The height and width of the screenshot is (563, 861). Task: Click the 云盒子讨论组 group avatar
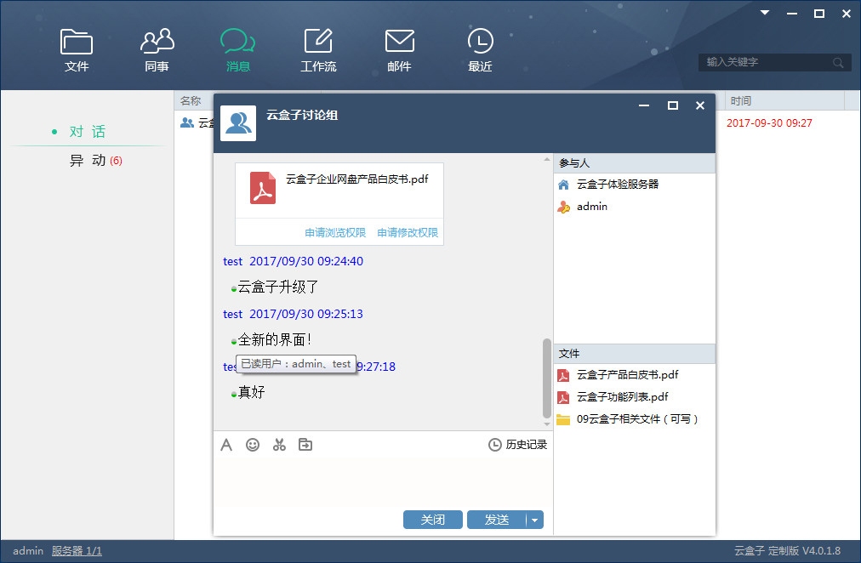tap(238, 123)
